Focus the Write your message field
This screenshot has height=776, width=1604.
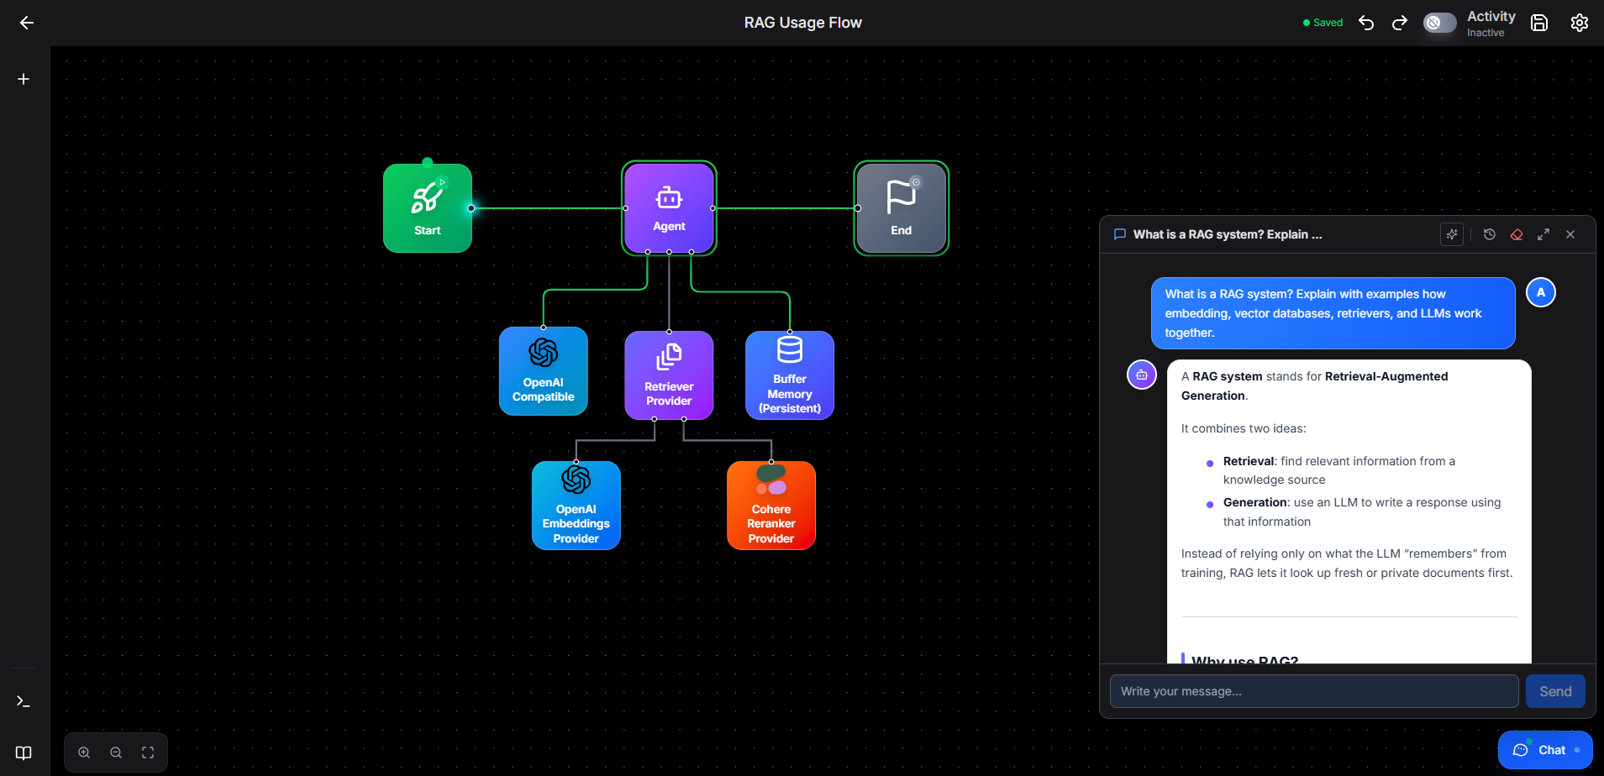coord(1314,691)
